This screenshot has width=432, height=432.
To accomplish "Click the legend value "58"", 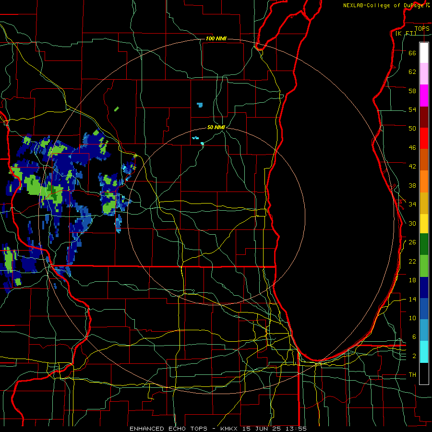I will point(412,91).
